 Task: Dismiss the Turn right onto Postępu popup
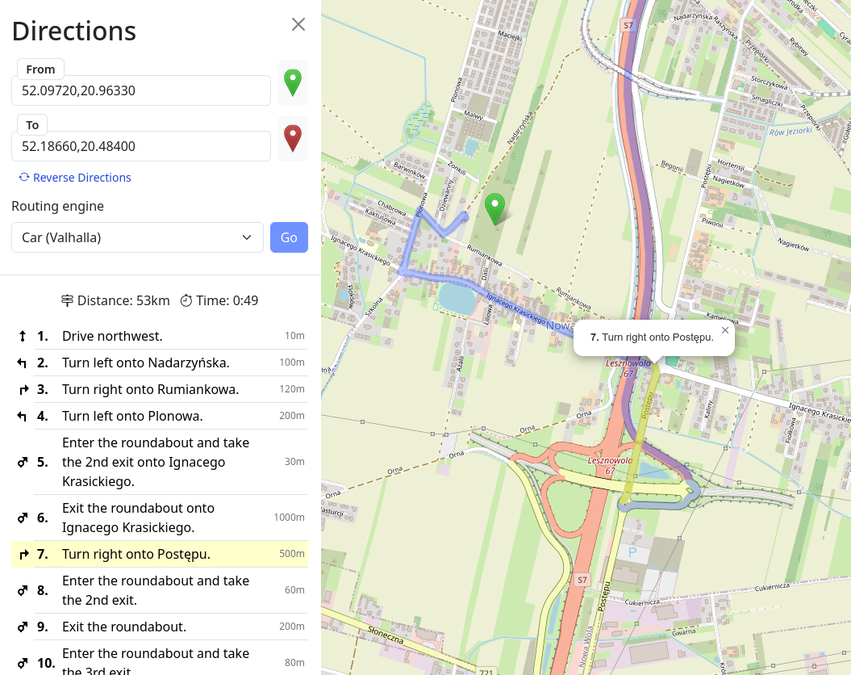(x=724, y=329)
